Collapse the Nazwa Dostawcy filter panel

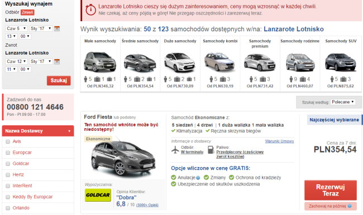pos(38,131)
